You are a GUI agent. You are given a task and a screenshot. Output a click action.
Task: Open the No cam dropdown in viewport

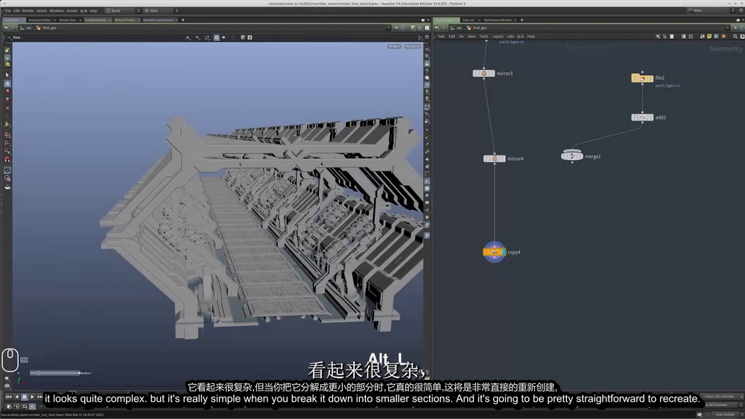[413, 46]
